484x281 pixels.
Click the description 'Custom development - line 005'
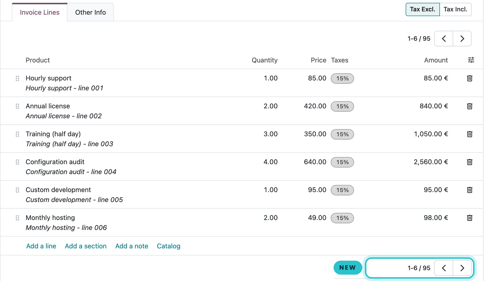pos(74,200)
